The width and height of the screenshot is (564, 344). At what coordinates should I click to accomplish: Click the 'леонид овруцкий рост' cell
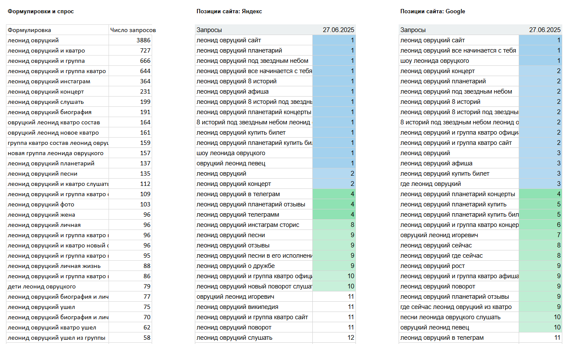[x=459, y=266]
